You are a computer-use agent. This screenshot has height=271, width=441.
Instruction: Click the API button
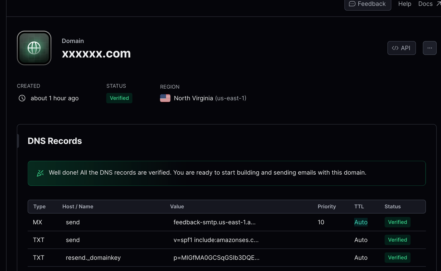[x=401, y=48]
